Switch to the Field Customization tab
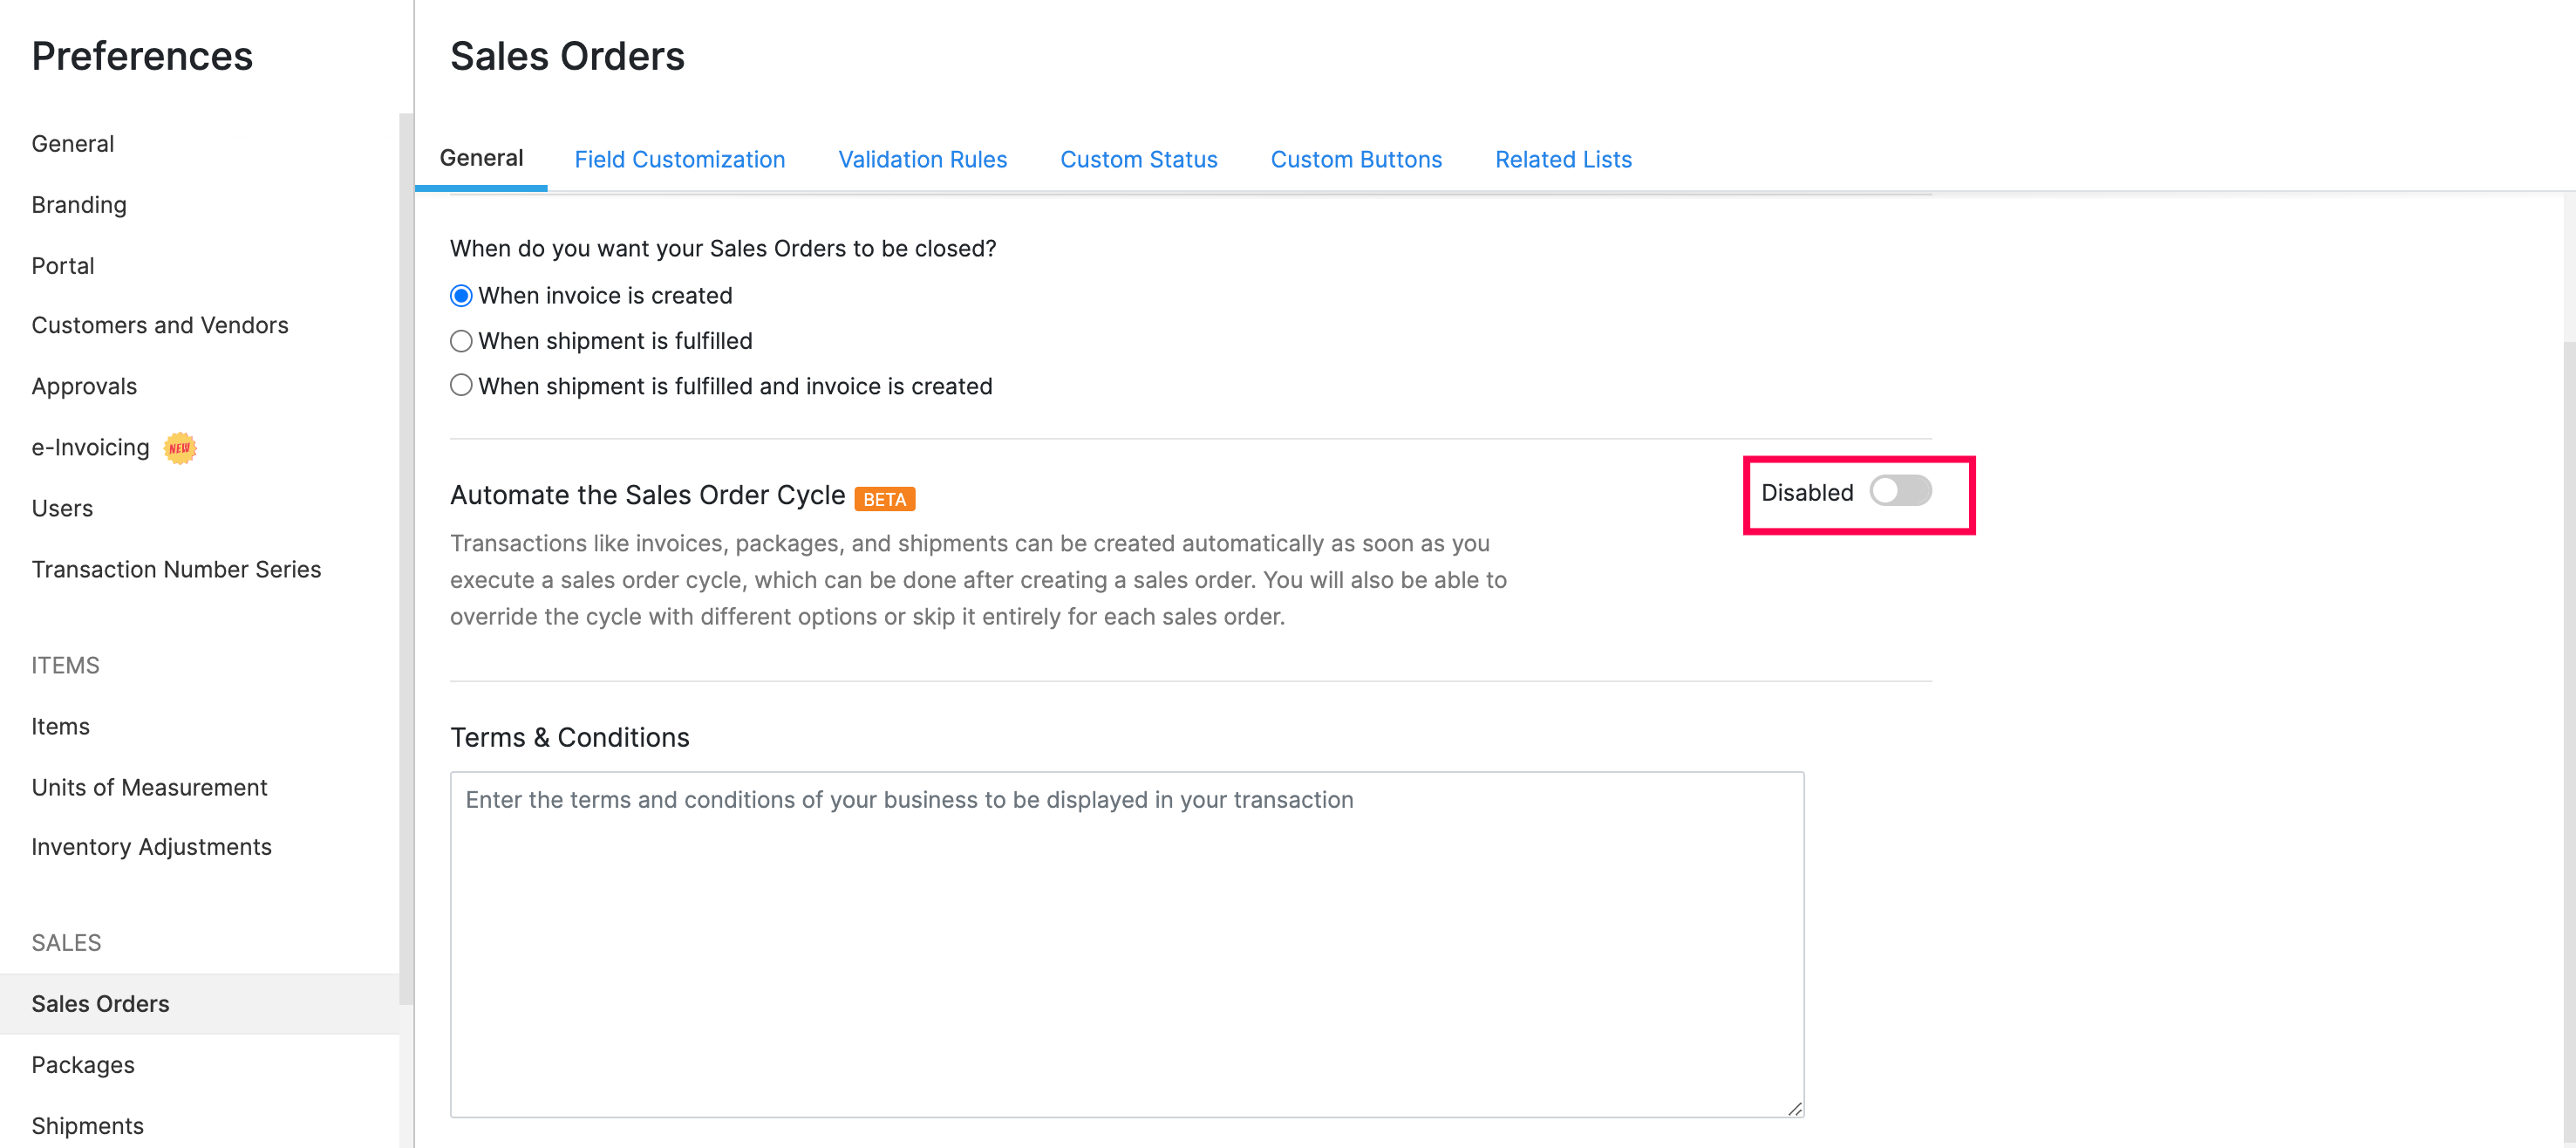Image resolution: width=2576 pixels, height=1148 pixels. (x=679, y=159)
